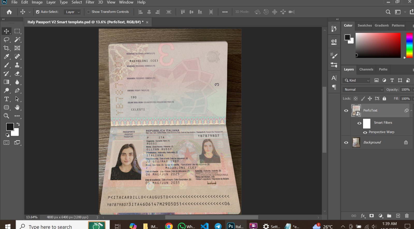Activate the Hand tool
Screen dimensions: 414x229
[x=17, y=107]
